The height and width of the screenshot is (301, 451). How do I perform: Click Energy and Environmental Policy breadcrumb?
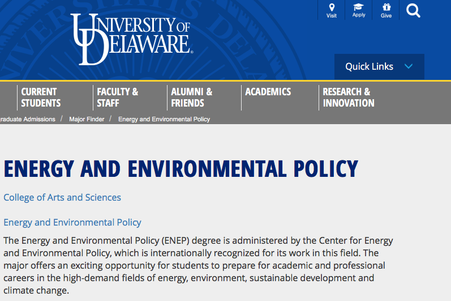tap(164, 119)
